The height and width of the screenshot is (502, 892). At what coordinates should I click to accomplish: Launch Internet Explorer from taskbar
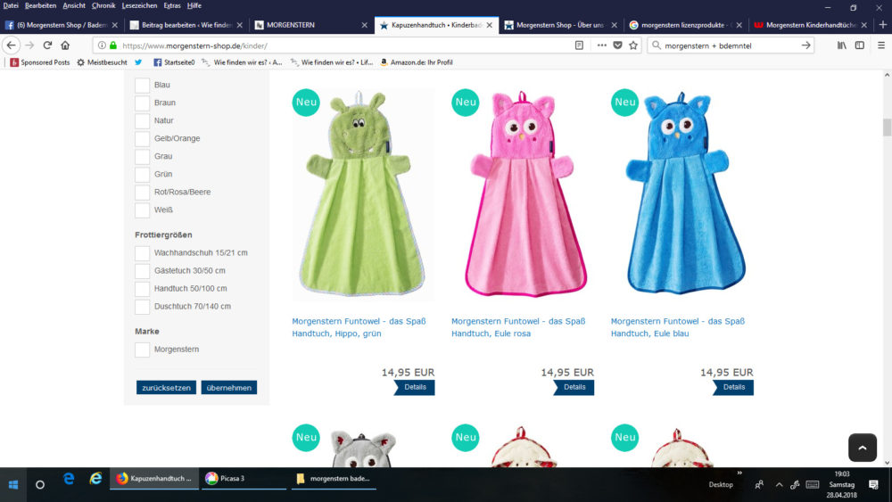95,479
